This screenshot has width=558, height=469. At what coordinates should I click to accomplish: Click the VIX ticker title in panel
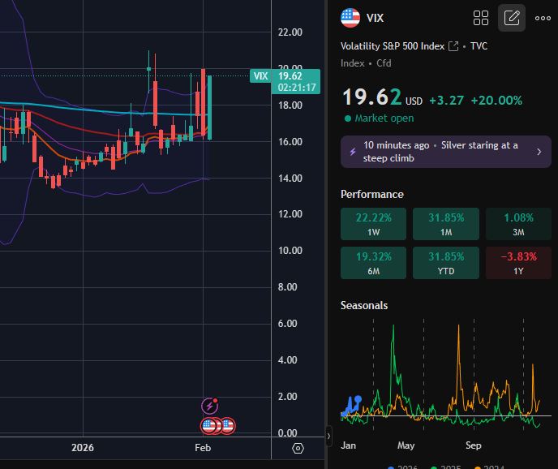point(375,18)
